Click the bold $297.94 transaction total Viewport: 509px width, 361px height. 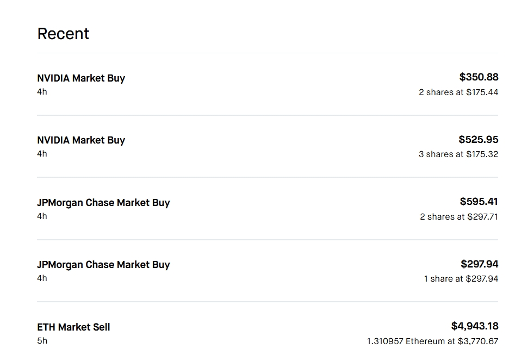[479, 264]
